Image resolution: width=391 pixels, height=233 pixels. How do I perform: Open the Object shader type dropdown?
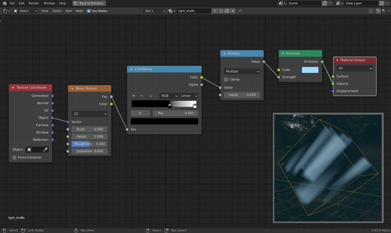click(x=25, y=11)
